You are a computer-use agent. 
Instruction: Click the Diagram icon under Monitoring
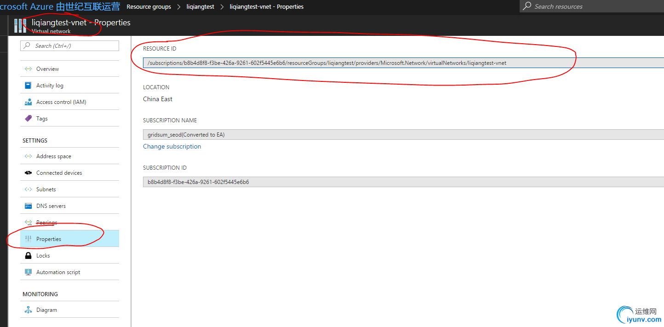(28, 310)
